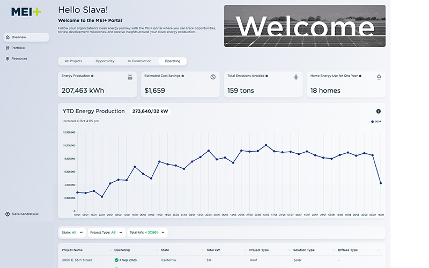Expand the Total kW column header chevron
429x268 pixels.
(246, 250)
